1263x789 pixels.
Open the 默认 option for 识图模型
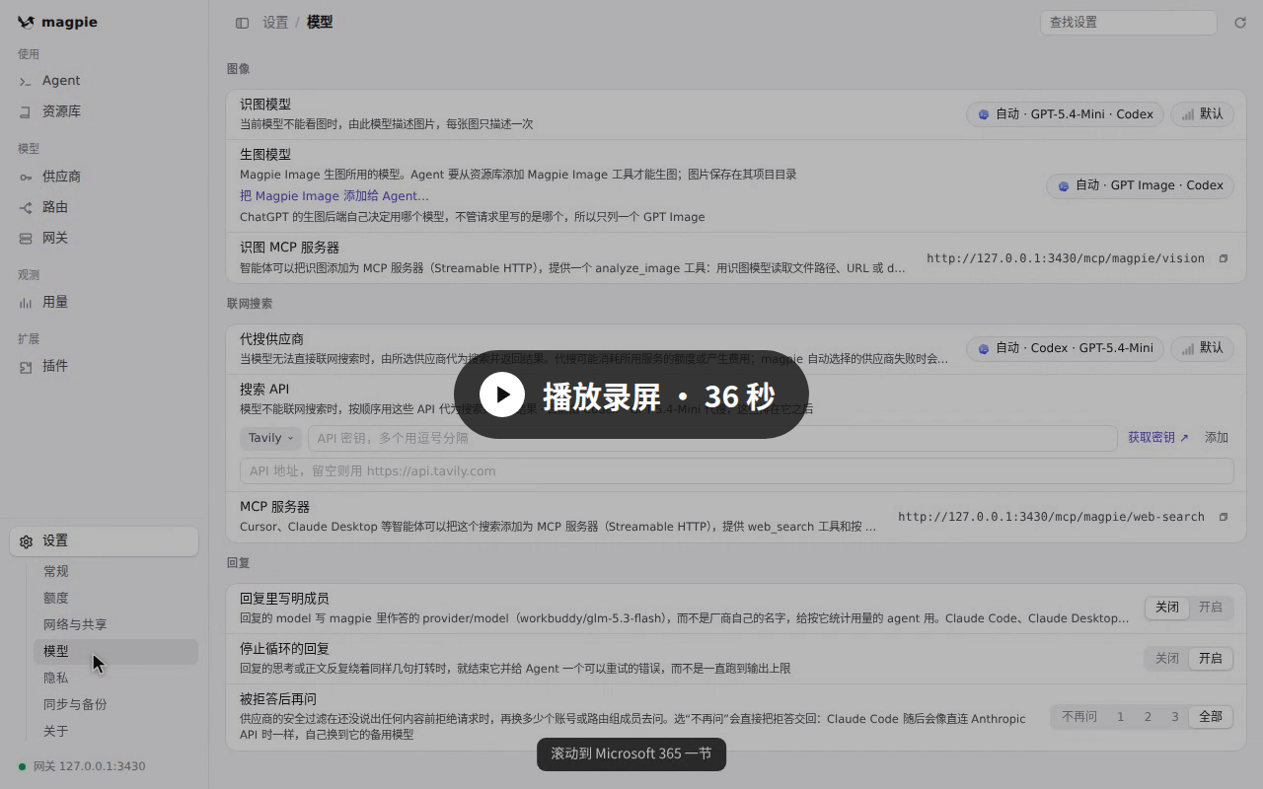tap(1202, 114)
